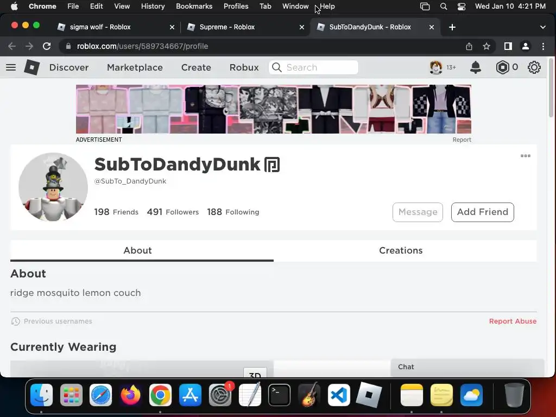556x417 pixels.
Task: Toggle the Chrome side panel
Action: [508, 46]
